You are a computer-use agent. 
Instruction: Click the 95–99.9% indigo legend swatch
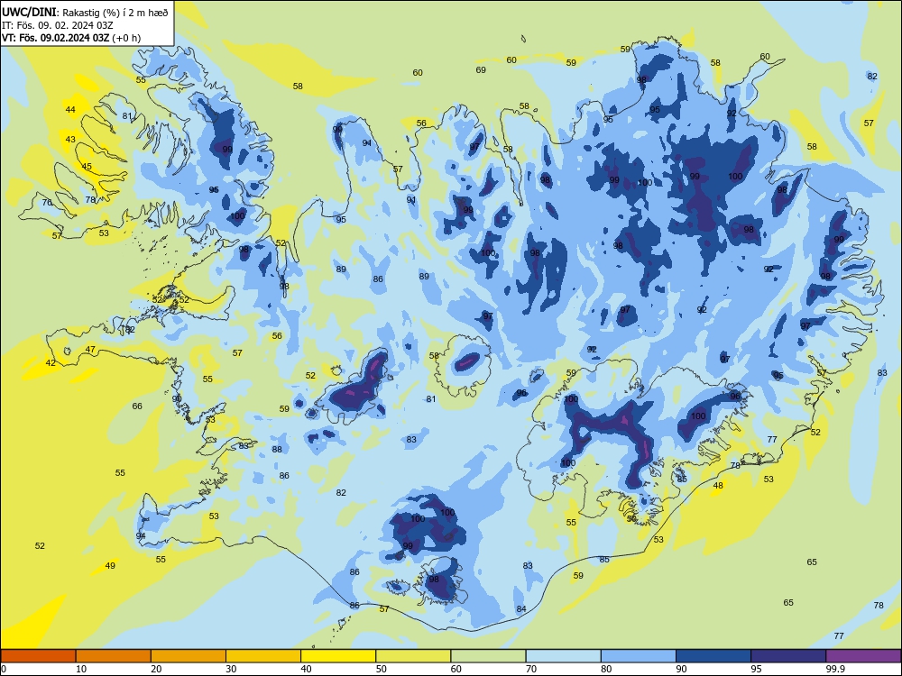click(788, 656)
